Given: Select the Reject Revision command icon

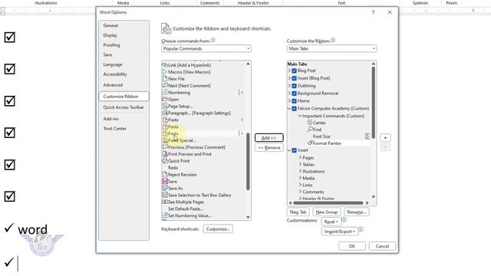Looking at the screenshot, I should pos(165,175).
